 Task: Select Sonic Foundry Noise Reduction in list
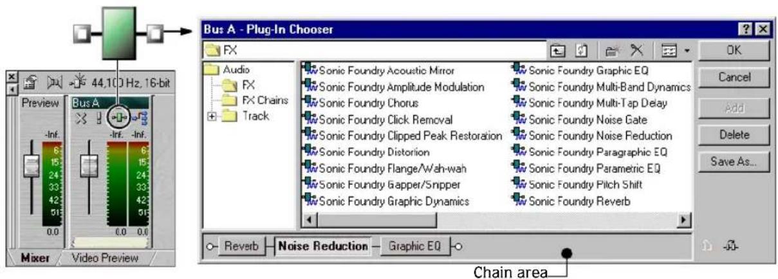click(x=600, y=136)
